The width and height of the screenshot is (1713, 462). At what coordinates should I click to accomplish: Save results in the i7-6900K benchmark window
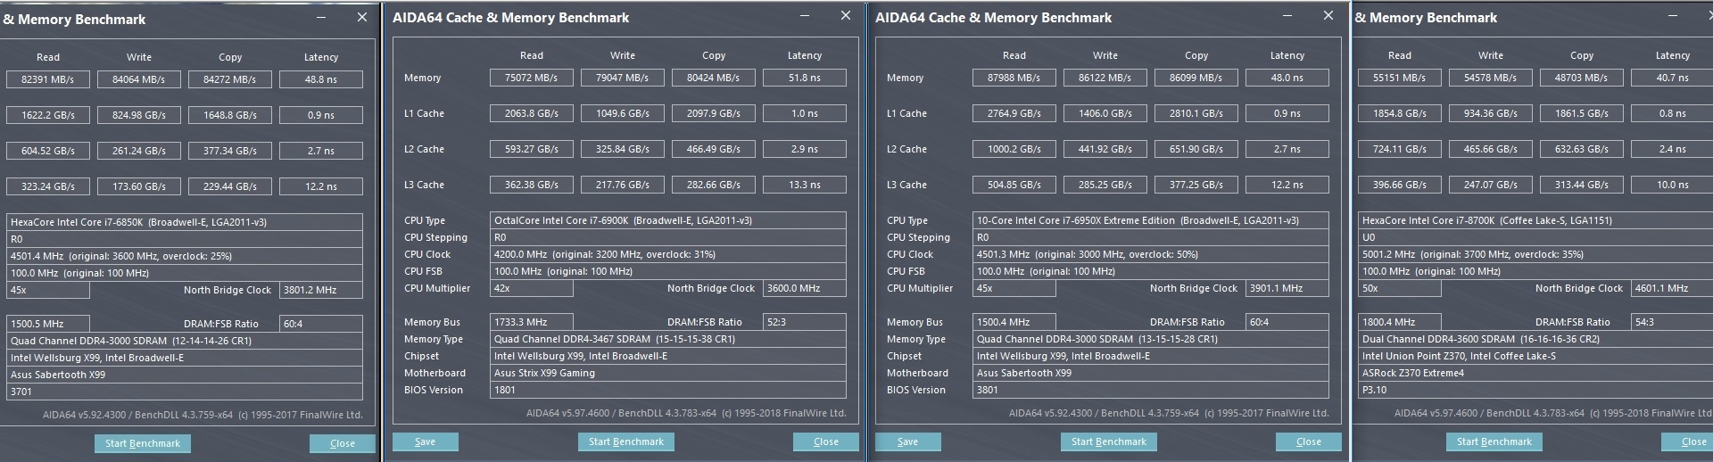point(425,441)
